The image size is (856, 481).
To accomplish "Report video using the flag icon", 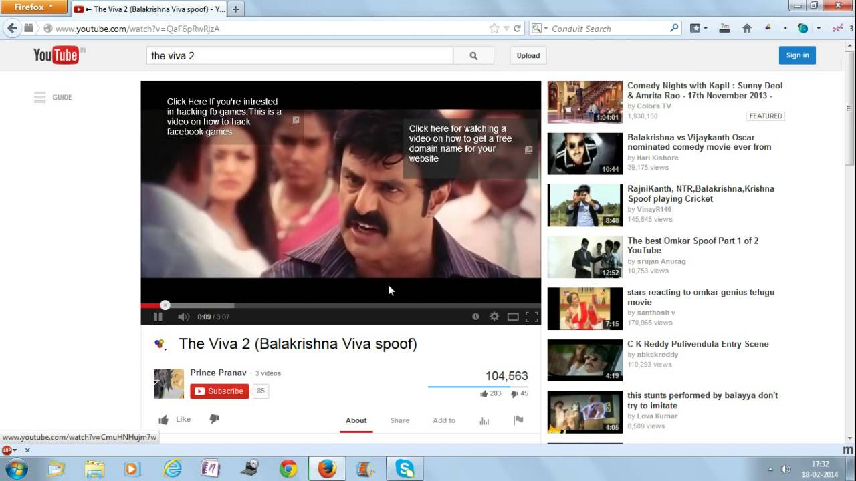I will point(518,420).
